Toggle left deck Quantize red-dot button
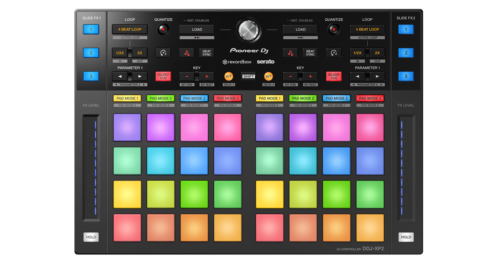The height and width of the screenshot is (261, 498). pyautogui.click(x=164, y=29)
